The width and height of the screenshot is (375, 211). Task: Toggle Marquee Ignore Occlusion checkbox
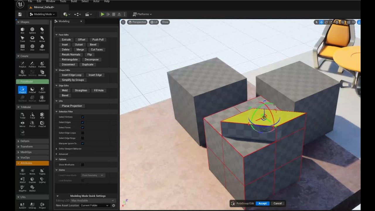point(83,143)
